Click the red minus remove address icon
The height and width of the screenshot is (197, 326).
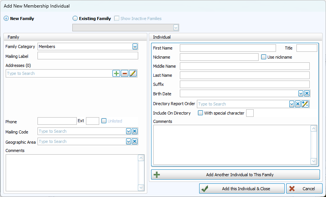[125, 73]
